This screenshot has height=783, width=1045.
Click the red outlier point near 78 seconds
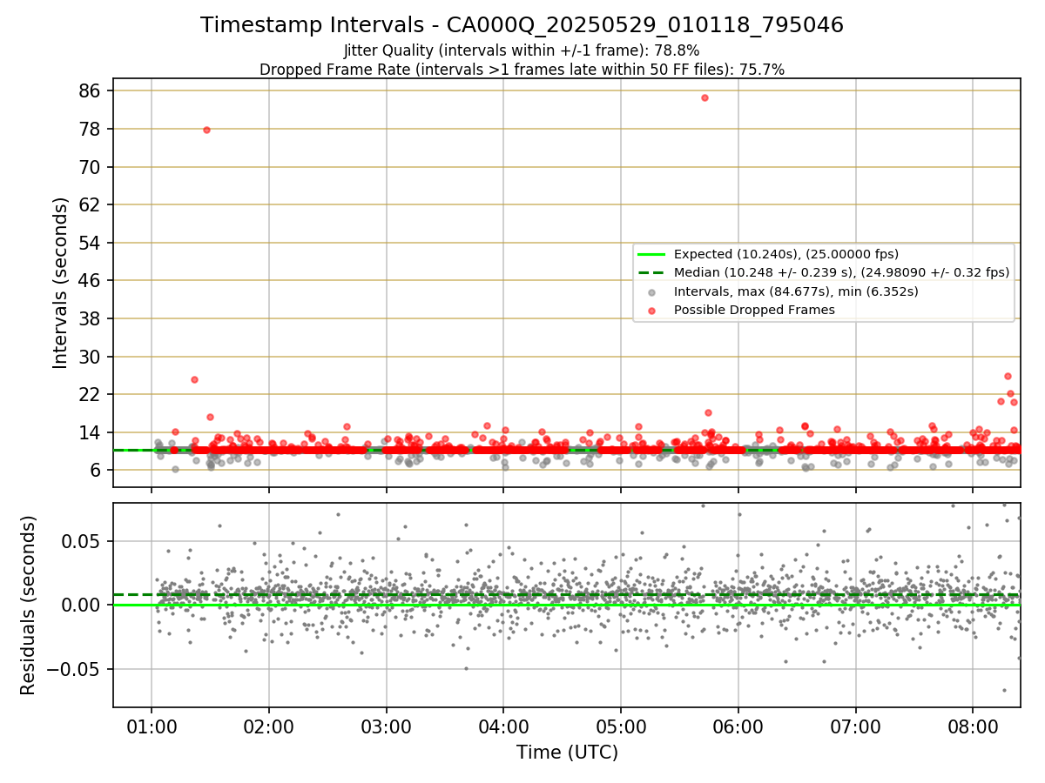pos(206,130)
